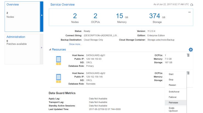The width and height of the screenshot is (203, 113).
Task: Select Restart from the action menu
Action: (x=172, y=85)
